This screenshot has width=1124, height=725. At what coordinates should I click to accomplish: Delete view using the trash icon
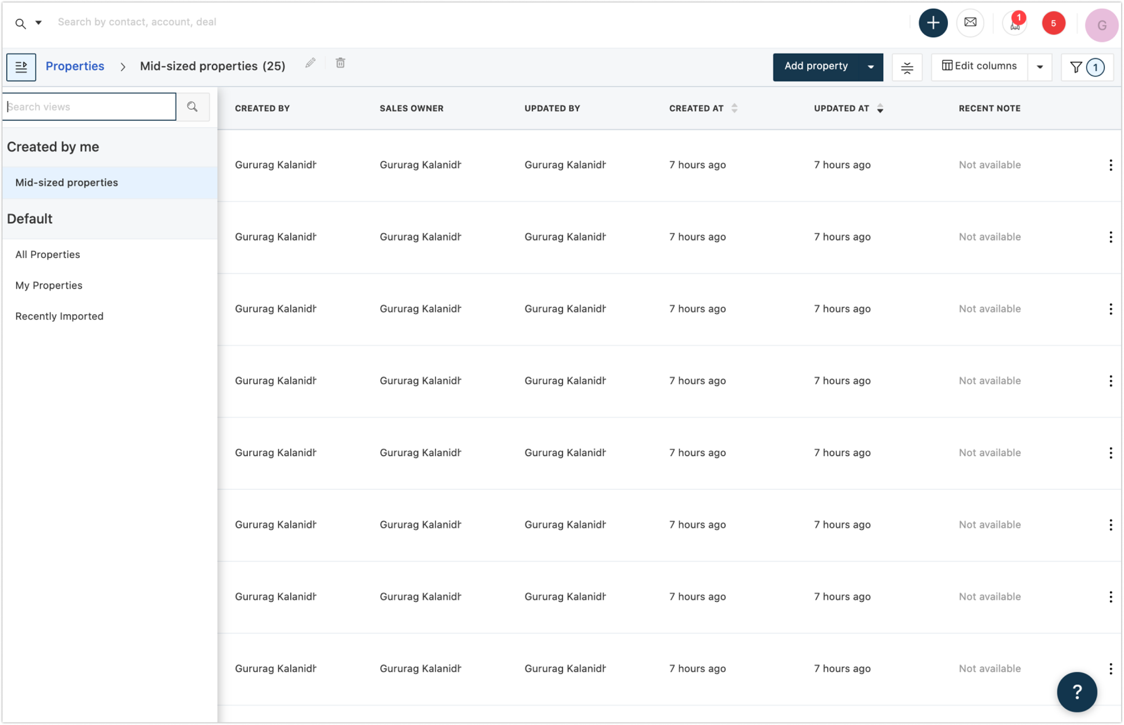click(340, 63)
